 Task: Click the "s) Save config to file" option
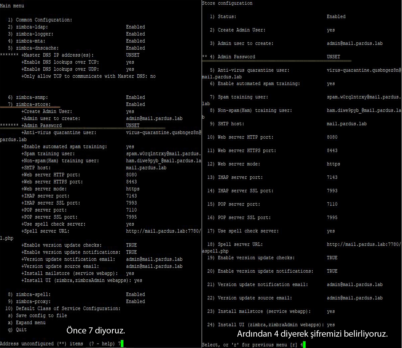tap(37, 315)
